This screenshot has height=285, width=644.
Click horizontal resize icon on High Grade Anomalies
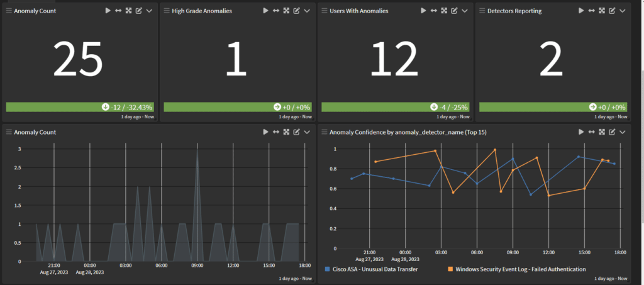coord(275,11)
